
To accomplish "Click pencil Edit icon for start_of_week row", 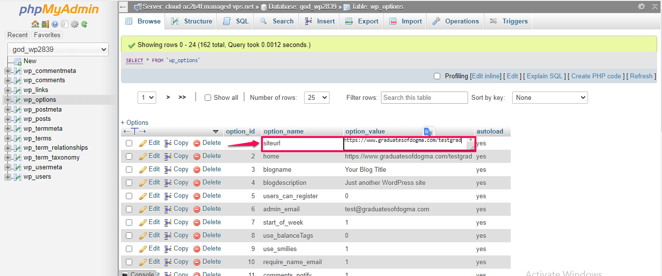I will point(143,222).
